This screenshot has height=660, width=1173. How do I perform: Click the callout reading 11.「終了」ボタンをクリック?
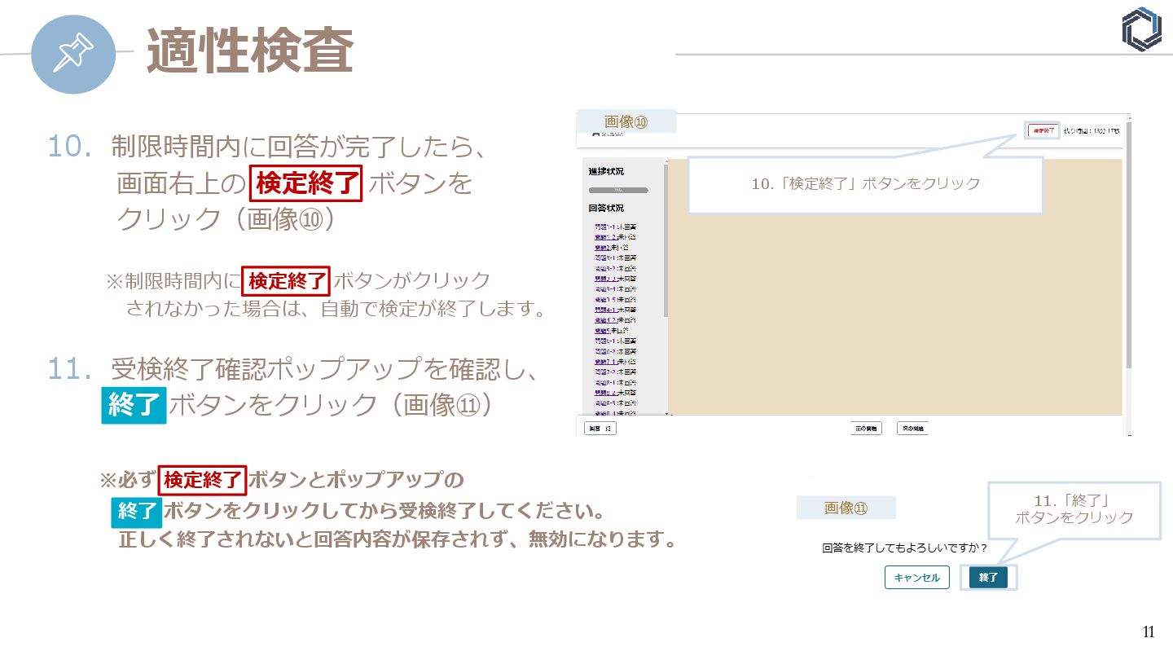coord(1074,509)
